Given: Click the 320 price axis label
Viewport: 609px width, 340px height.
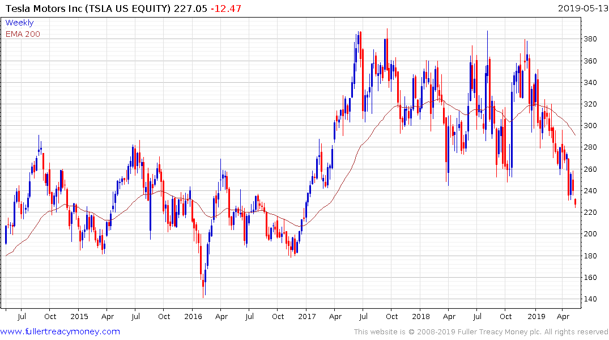Looking at the screenshot, I should (x=590, y=104).
